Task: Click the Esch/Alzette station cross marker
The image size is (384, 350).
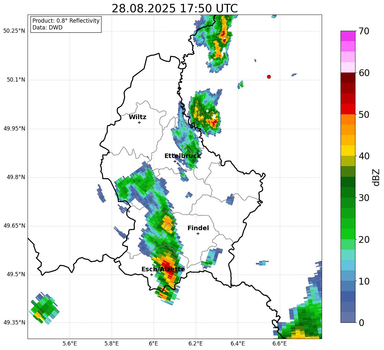Action: click(x=151, y=275)
